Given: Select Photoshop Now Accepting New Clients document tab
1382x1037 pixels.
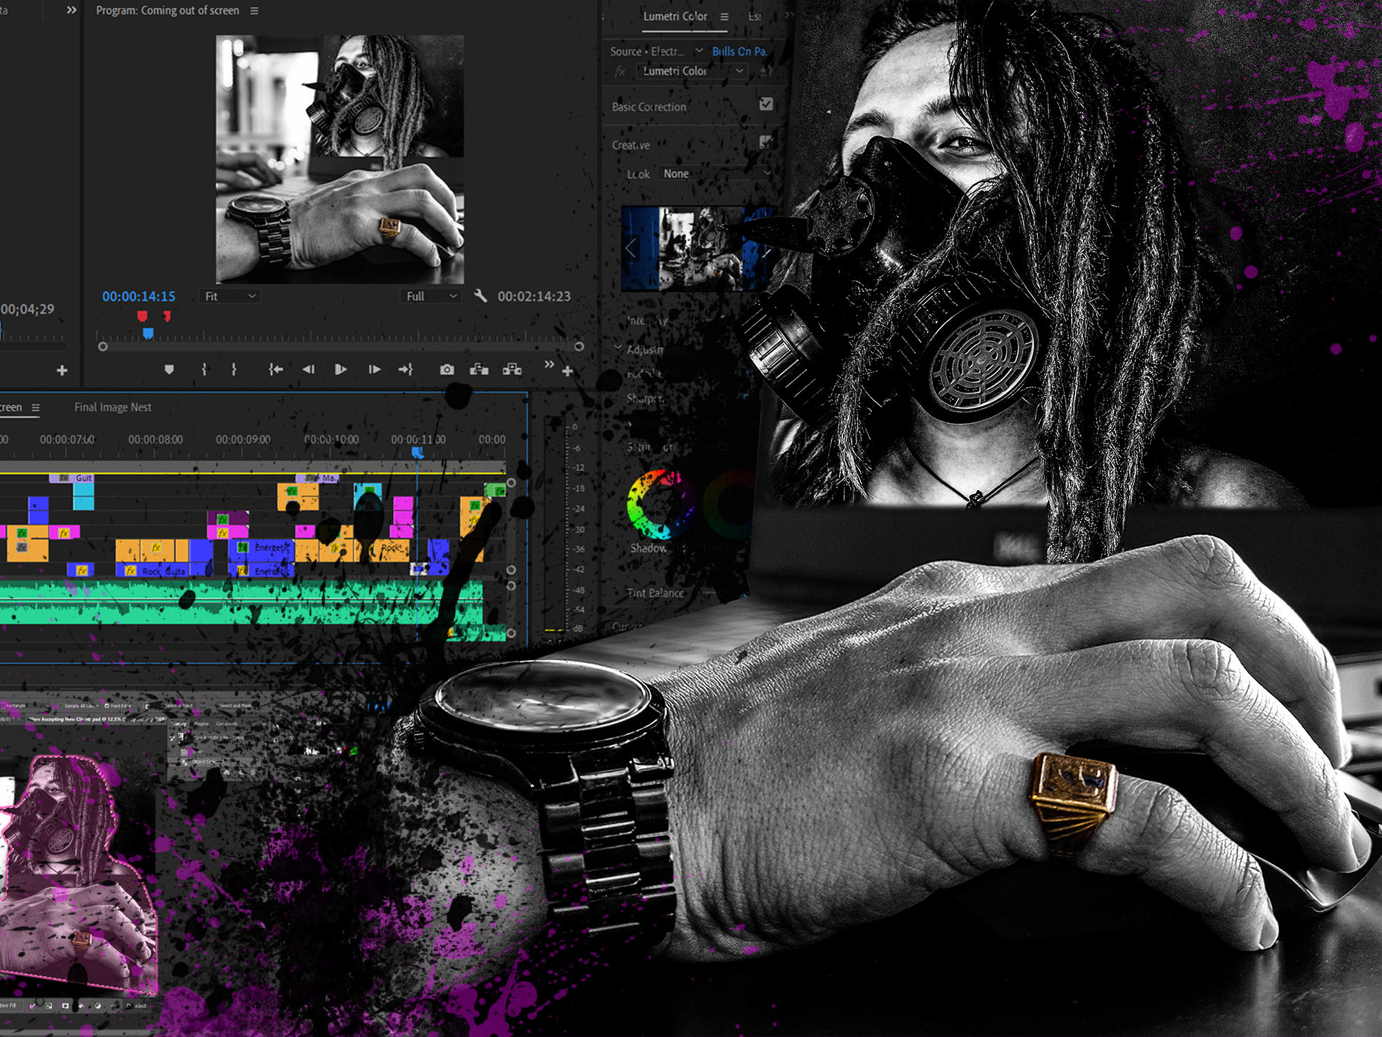Looking at the screenshot, I should [x=97, y=719].
